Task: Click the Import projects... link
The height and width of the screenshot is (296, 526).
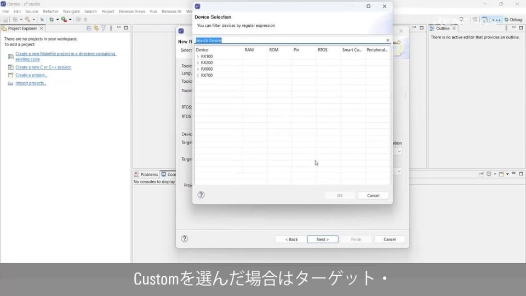Action: [31, 83]
